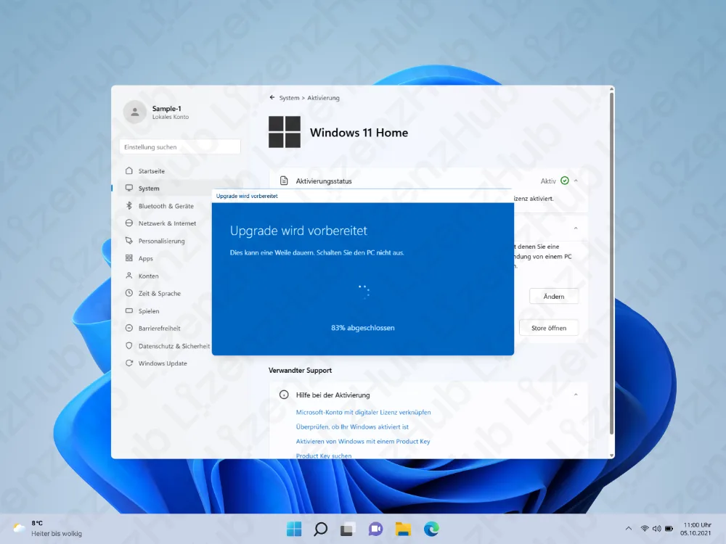Collapse the Hilfe bei der Aktivierung section
The height and width of the screenshot is (544, 726).
[576, 395]
